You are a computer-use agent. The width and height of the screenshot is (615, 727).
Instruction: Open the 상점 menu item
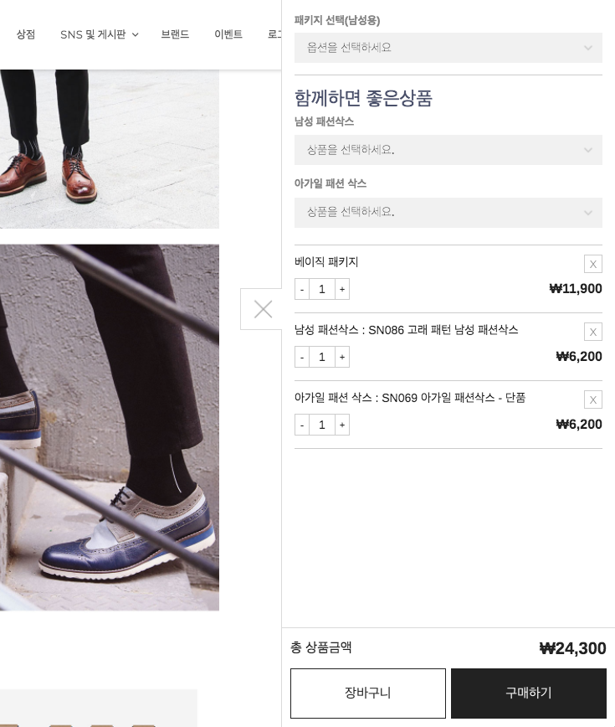point(26,34)
